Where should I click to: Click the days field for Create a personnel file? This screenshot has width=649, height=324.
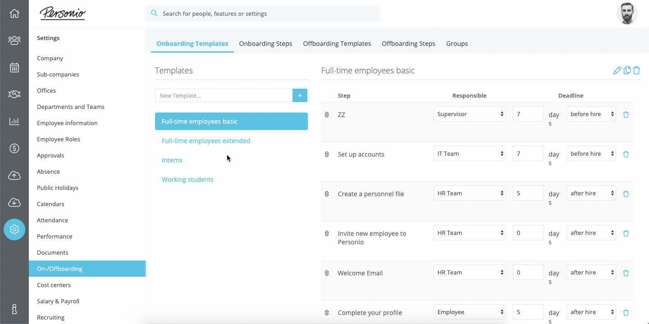528,193
